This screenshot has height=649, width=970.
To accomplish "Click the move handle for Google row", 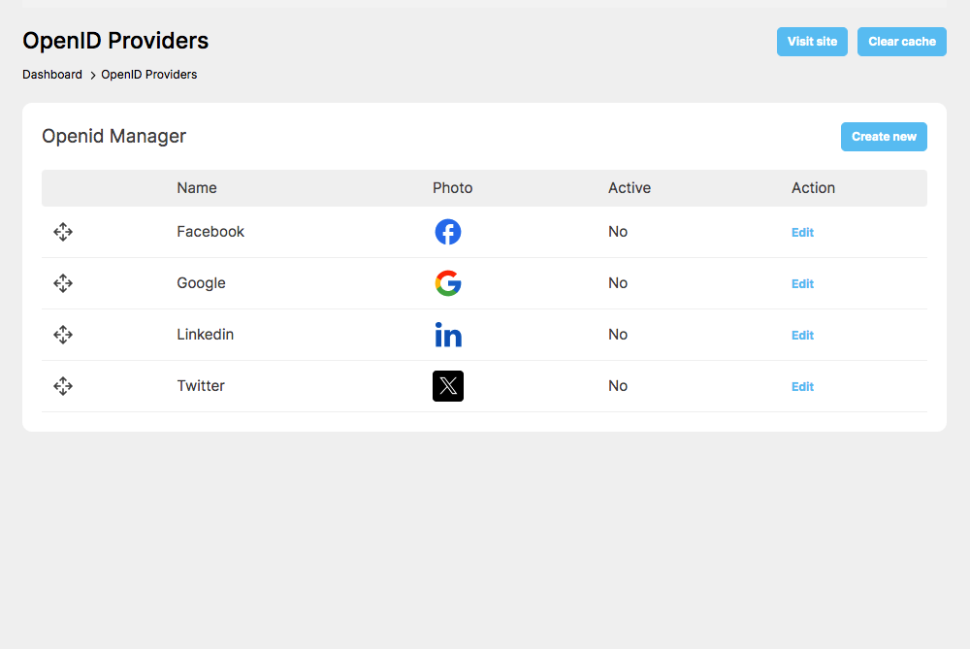I will (x=63, y=283).
